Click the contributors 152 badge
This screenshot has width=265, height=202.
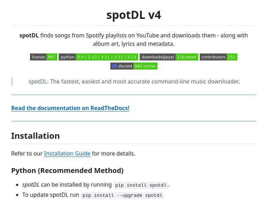(x=218, y=57)
